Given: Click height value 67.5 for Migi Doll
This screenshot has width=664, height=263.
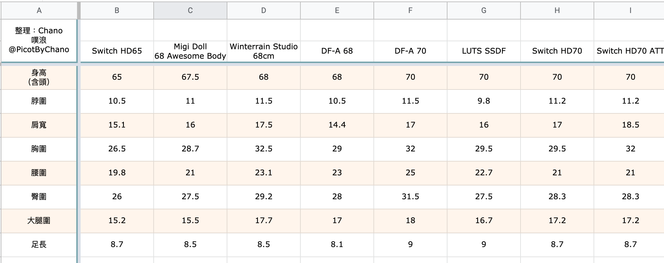Looking at the screenshot, I should tap(190, 77).
